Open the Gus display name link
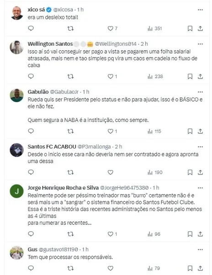The height and width of the screenshot is (275, 212). [x=32, y=249]
